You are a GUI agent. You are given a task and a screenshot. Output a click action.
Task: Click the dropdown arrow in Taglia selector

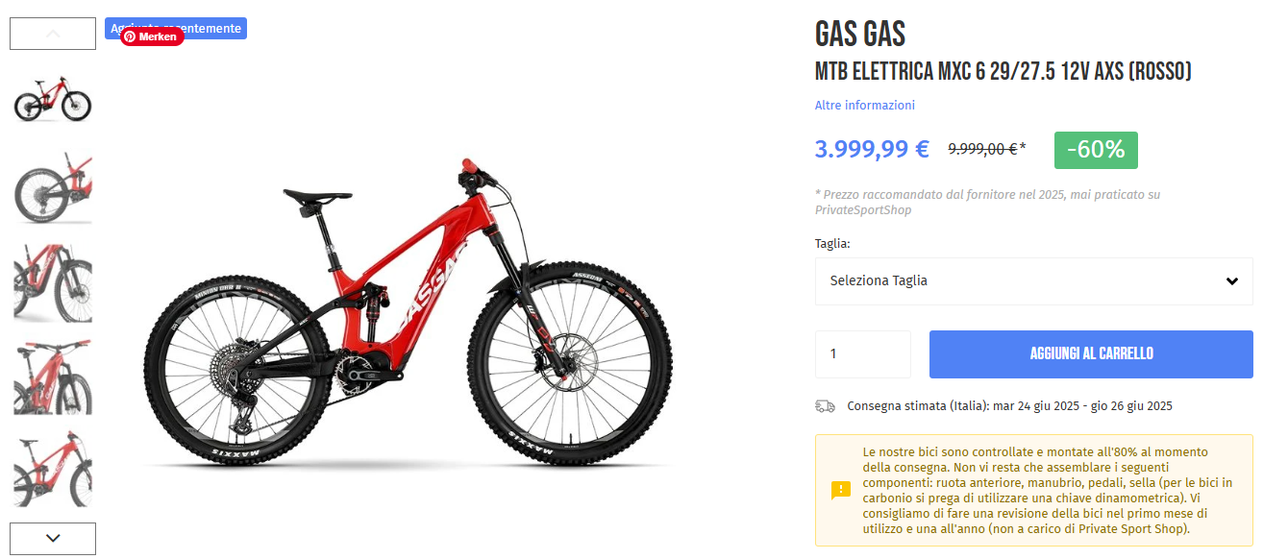1232,281
